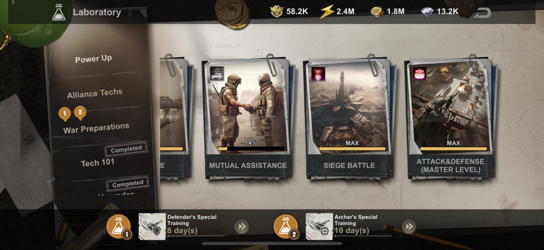Image resolution: width=544 pixels, height=250 pixels.
Task: Open research queue 1 flask icon
Action: (x=119, y=227)
